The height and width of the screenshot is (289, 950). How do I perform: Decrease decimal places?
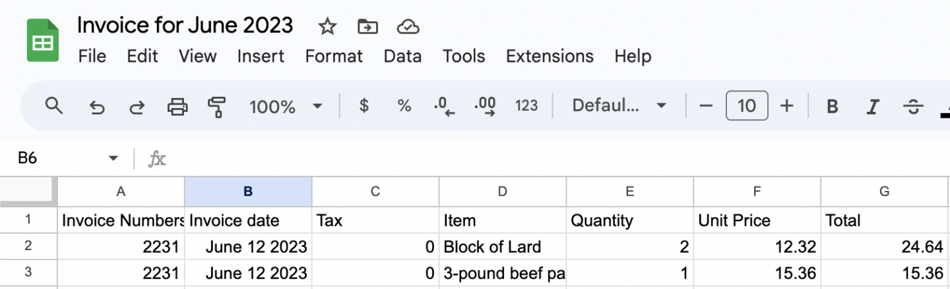coord(444,106)
